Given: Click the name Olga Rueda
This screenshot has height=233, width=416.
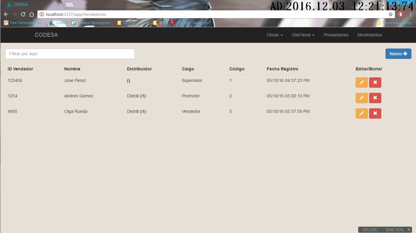Looking at the screenshot, I should [x=76, y=111].
